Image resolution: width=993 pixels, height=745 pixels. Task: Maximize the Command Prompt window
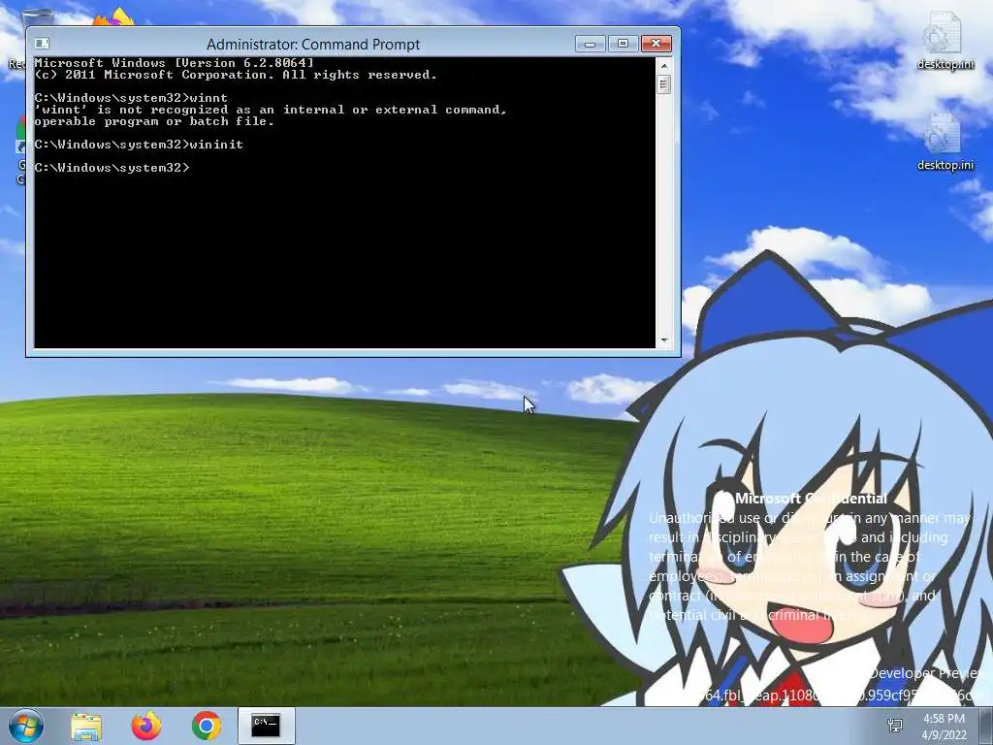point(624,43)
